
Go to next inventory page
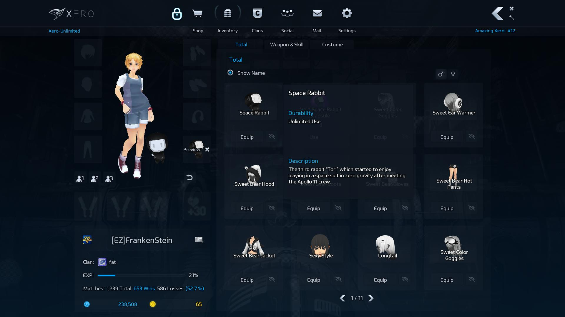point(371,298)
